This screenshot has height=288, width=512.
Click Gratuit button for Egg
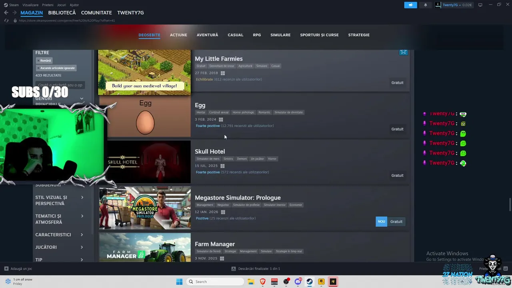point(397,129)
